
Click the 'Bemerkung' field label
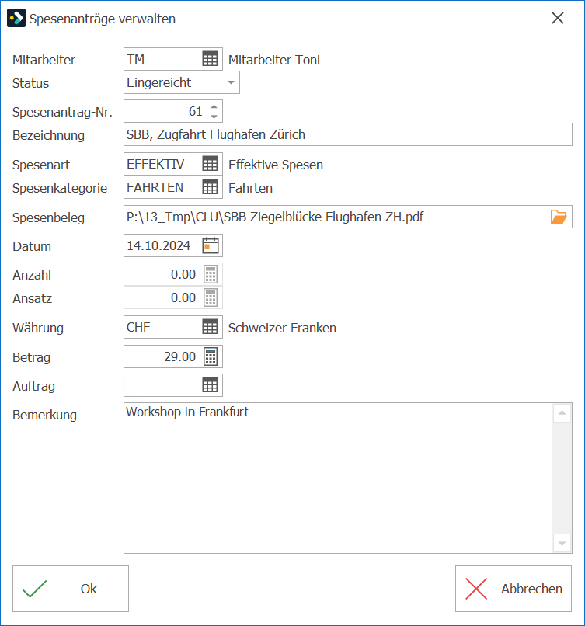point(44,415)
